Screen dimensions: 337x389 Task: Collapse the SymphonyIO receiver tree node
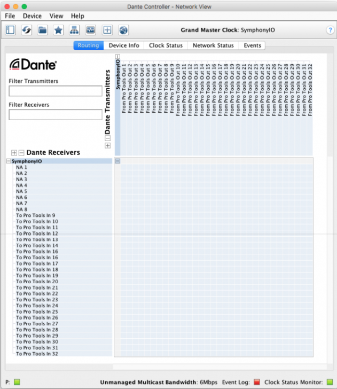pyautogui.click(x=8, y=161)
